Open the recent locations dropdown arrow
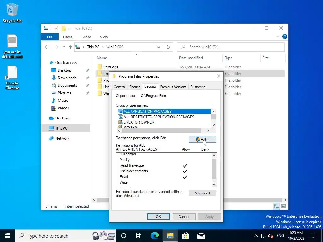Screen dimensions: 323x242 [x=64, y=47]
